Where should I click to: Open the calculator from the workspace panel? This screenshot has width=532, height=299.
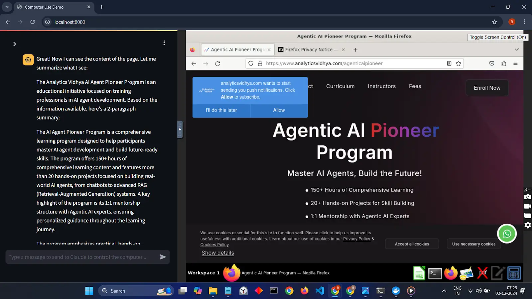514,273
